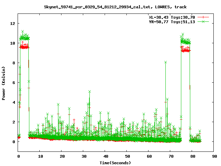Click the y-axis tick label 6
This screenshot has width=221, height=166.
14,83
